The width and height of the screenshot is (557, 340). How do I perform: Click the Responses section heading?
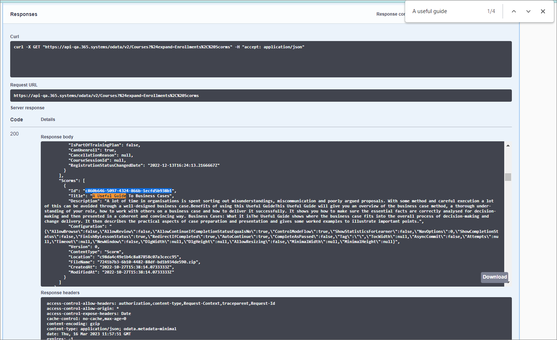point(24,14)
